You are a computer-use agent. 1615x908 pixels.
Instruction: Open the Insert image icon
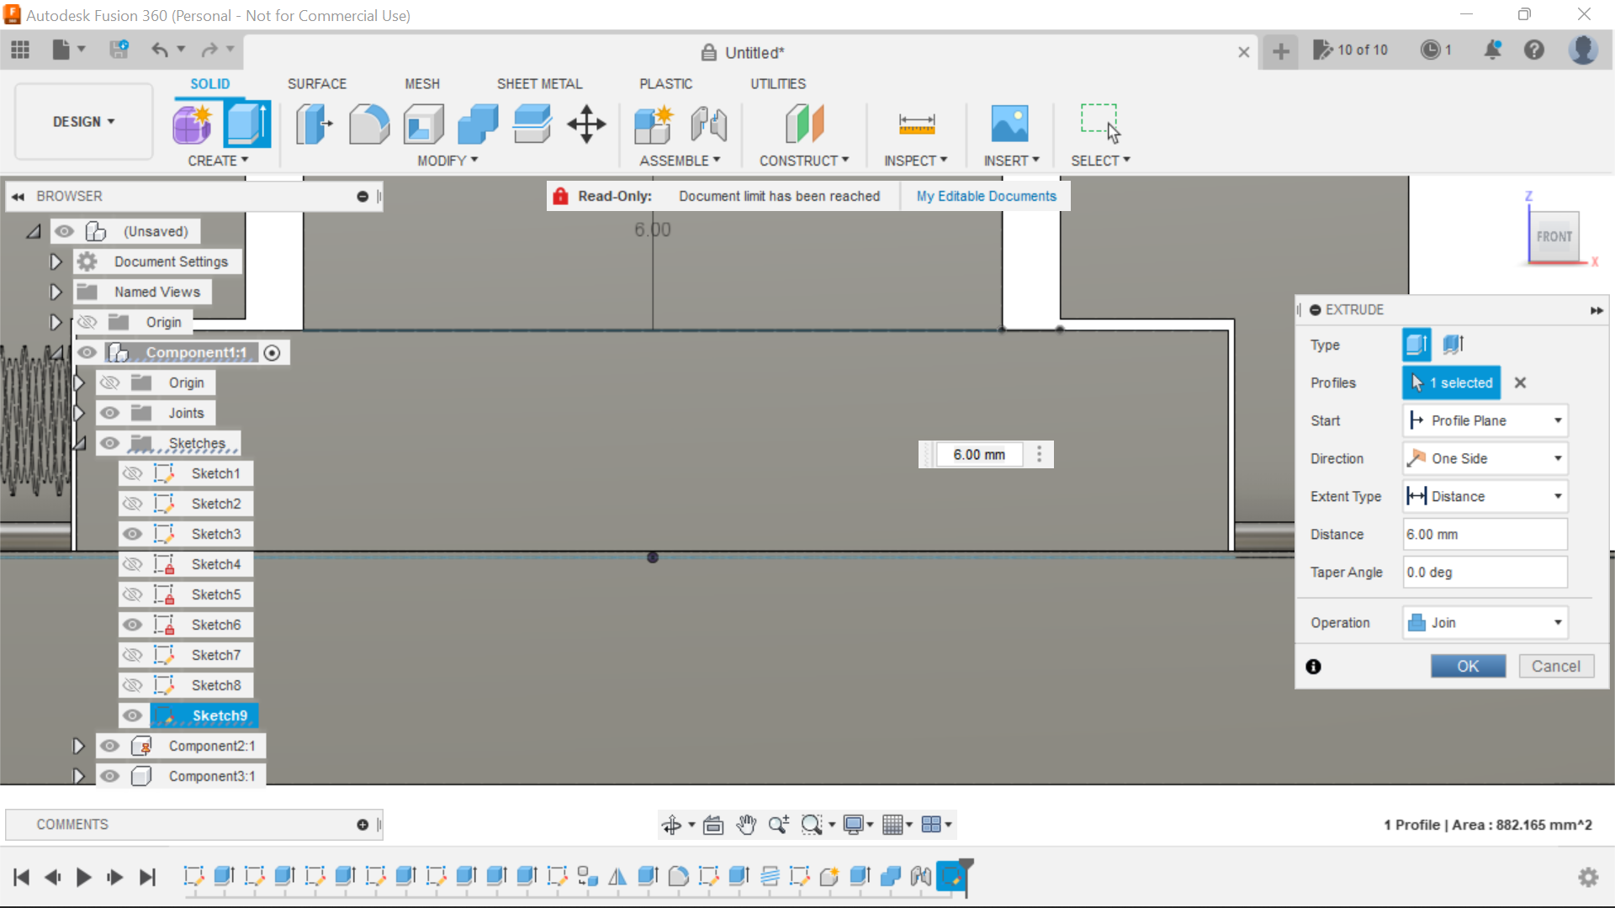click(1009, 124)
